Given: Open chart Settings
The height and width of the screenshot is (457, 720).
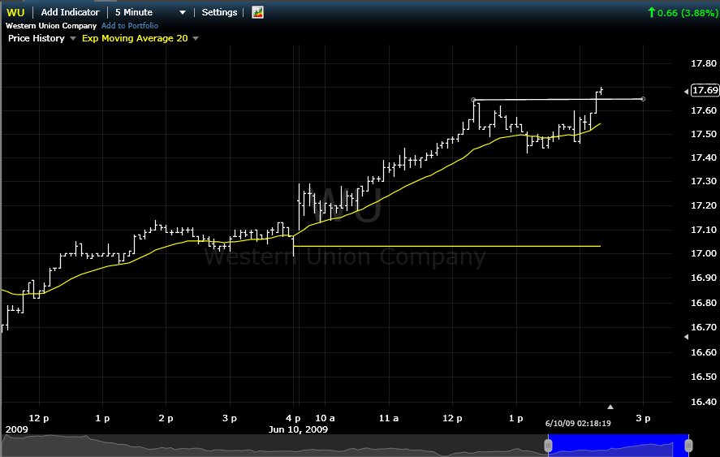Looking at the screenshot, I should point(219,12).
